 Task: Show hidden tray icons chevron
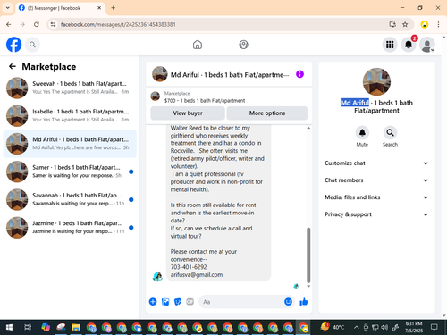click(x=356, y=328)
